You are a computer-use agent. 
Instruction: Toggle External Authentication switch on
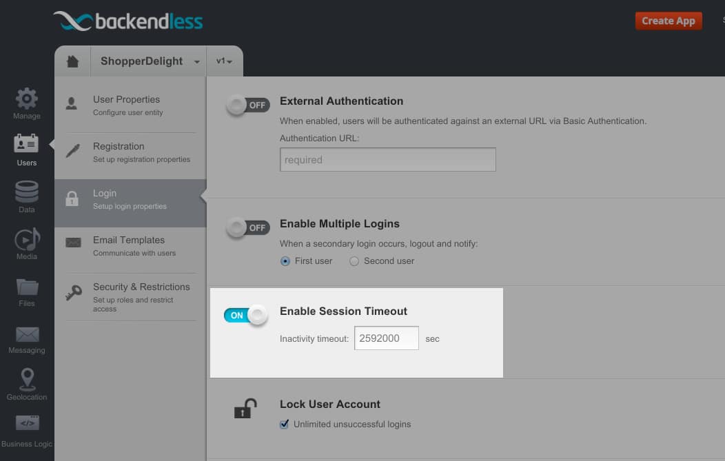click(247, 105)
